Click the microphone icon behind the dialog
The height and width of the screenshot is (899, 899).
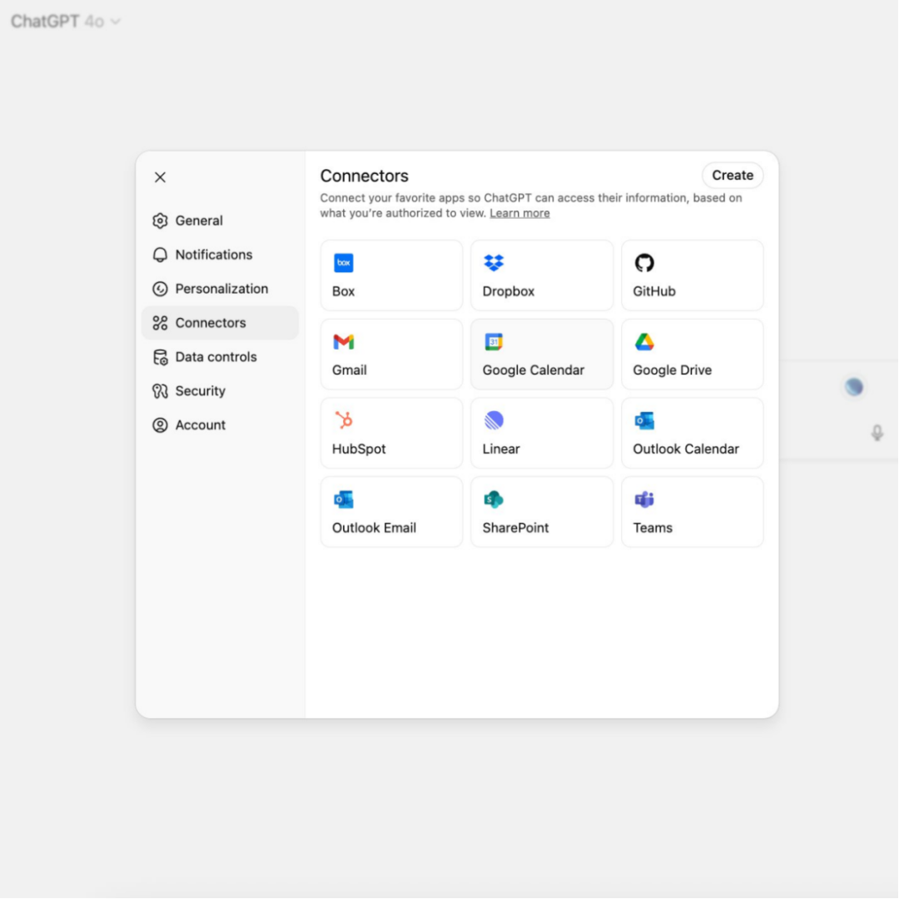(877, 432)
